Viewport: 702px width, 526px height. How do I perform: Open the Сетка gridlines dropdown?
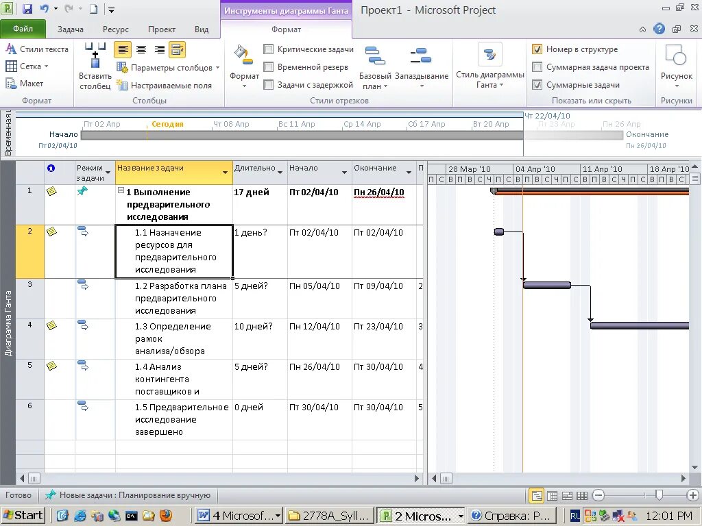(27, 66)
